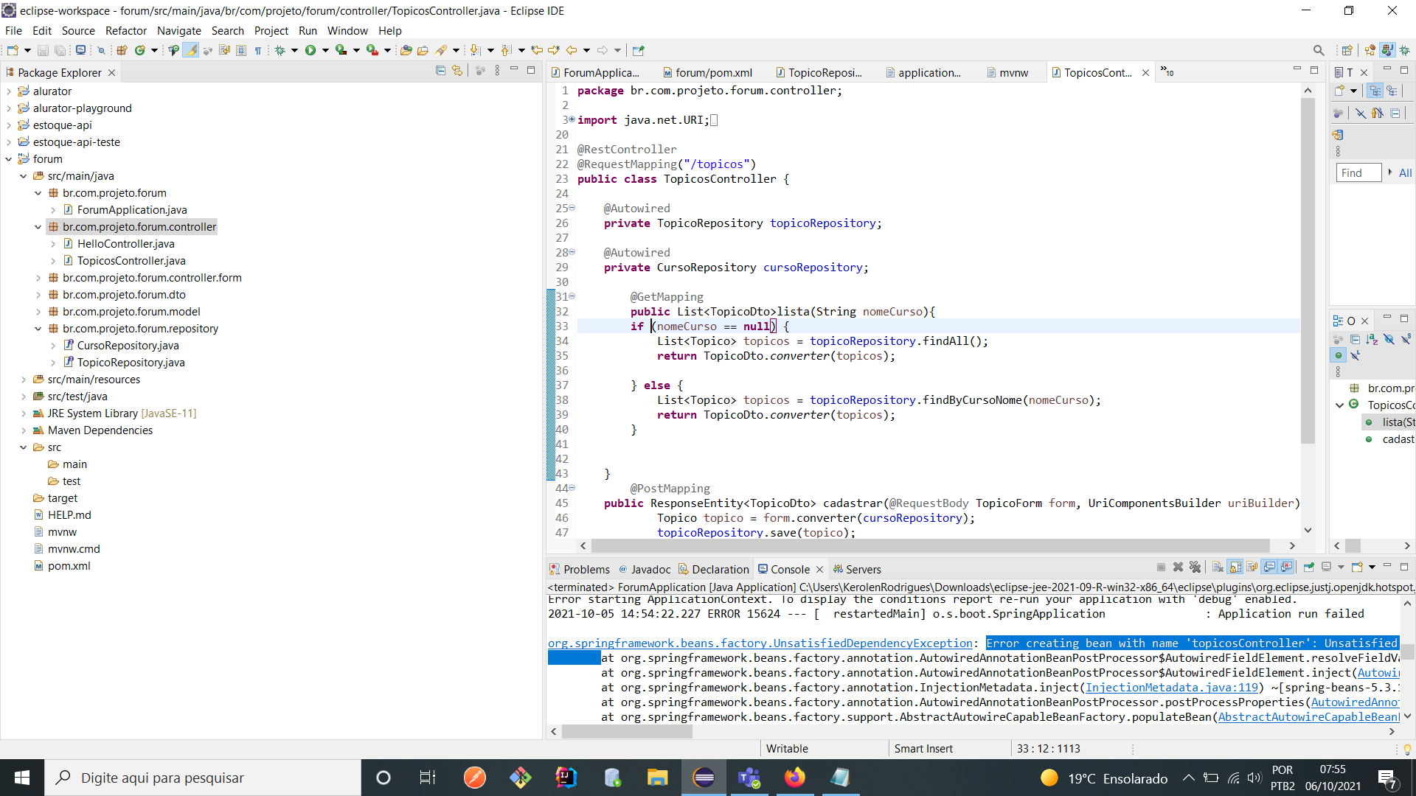Click the New Java Package icon
This screenshot has width=1416, height=796.
pos(122,50)
